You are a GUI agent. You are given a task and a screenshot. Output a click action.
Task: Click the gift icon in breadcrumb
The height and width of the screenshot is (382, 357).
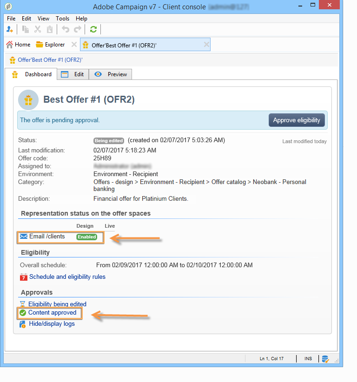13,60
